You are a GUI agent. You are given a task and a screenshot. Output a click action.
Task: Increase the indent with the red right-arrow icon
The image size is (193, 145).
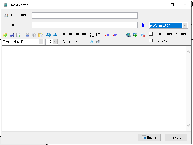114,35
